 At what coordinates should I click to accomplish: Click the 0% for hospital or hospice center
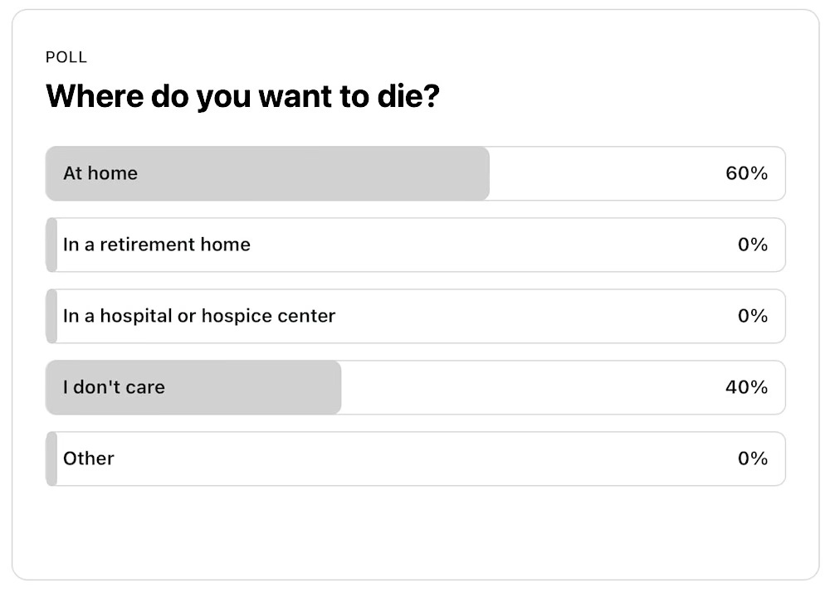point(753,316)
